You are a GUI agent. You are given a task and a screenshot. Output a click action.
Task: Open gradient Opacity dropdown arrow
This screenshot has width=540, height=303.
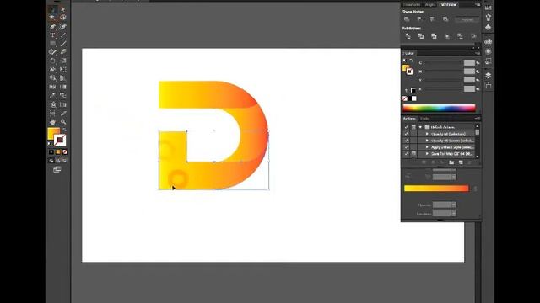click(x=454, y=205)
